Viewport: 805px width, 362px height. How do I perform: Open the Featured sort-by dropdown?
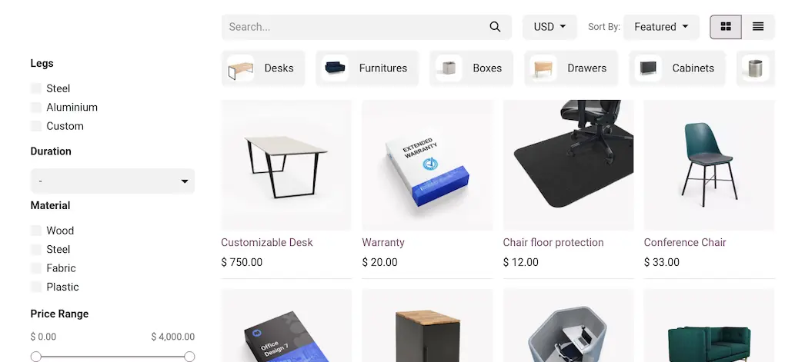[x=661, y=27]
